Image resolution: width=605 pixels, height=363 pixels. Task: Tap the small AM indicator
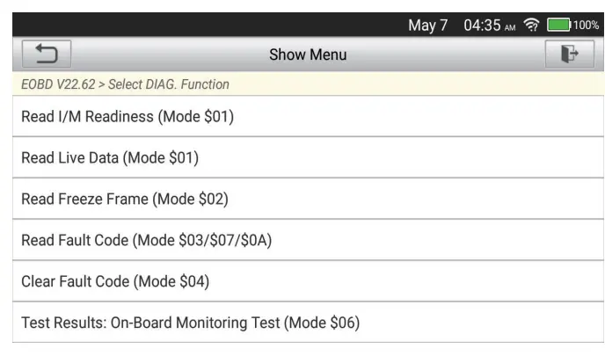(x=511, y=27)
